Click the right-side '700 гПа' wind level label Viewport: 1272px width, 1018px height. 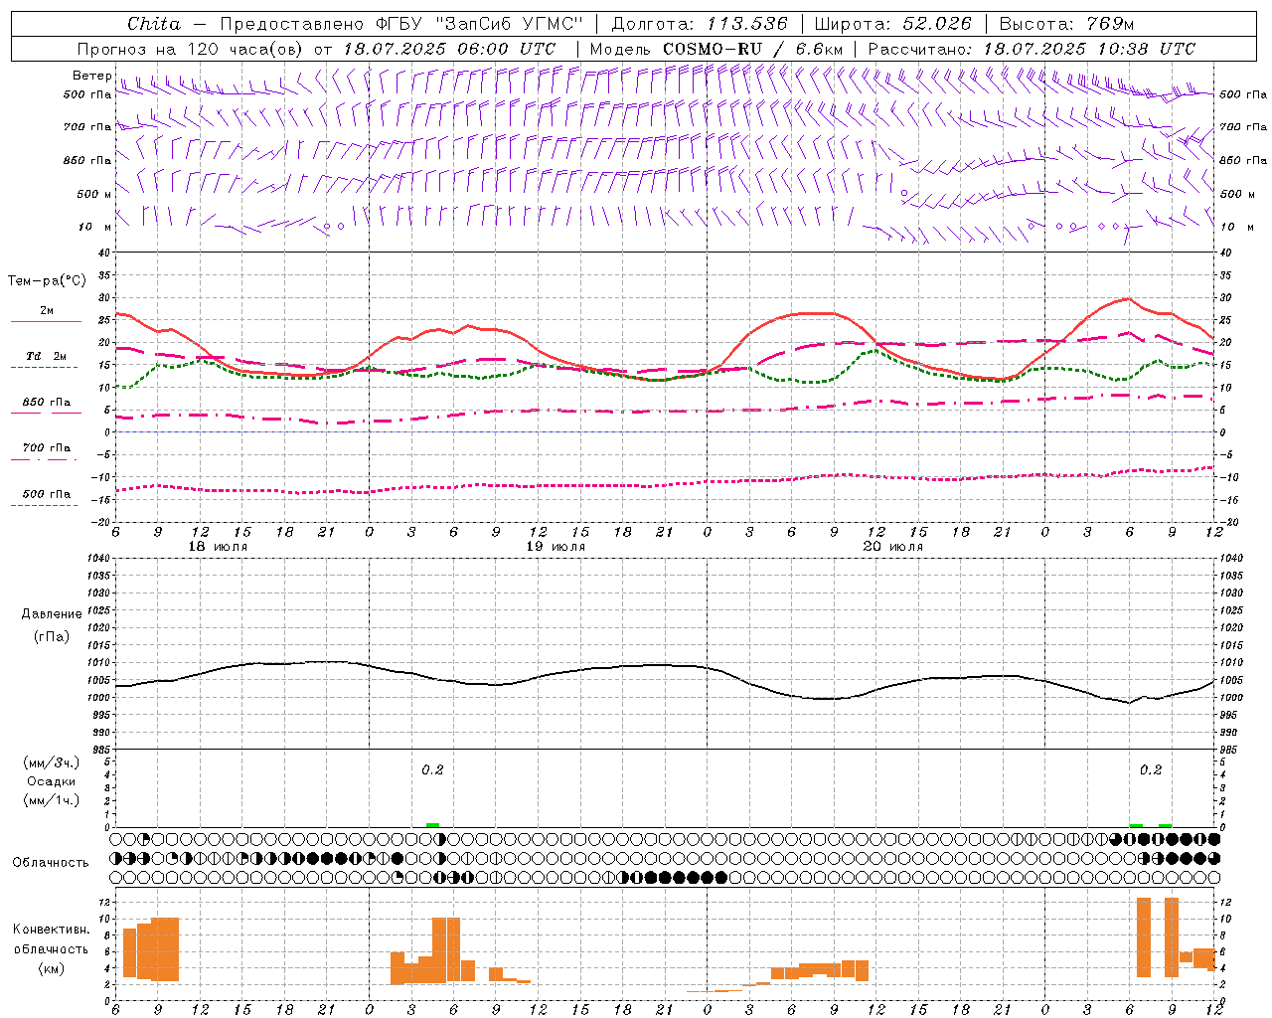(1243, 127)
